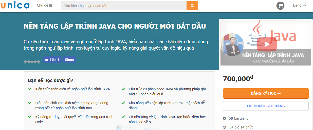The width and height of the screenshot is (313, 130).
Task: Click checkmark beside Có nền tảng về lập trình Java
Action: [x=123, y=117]
